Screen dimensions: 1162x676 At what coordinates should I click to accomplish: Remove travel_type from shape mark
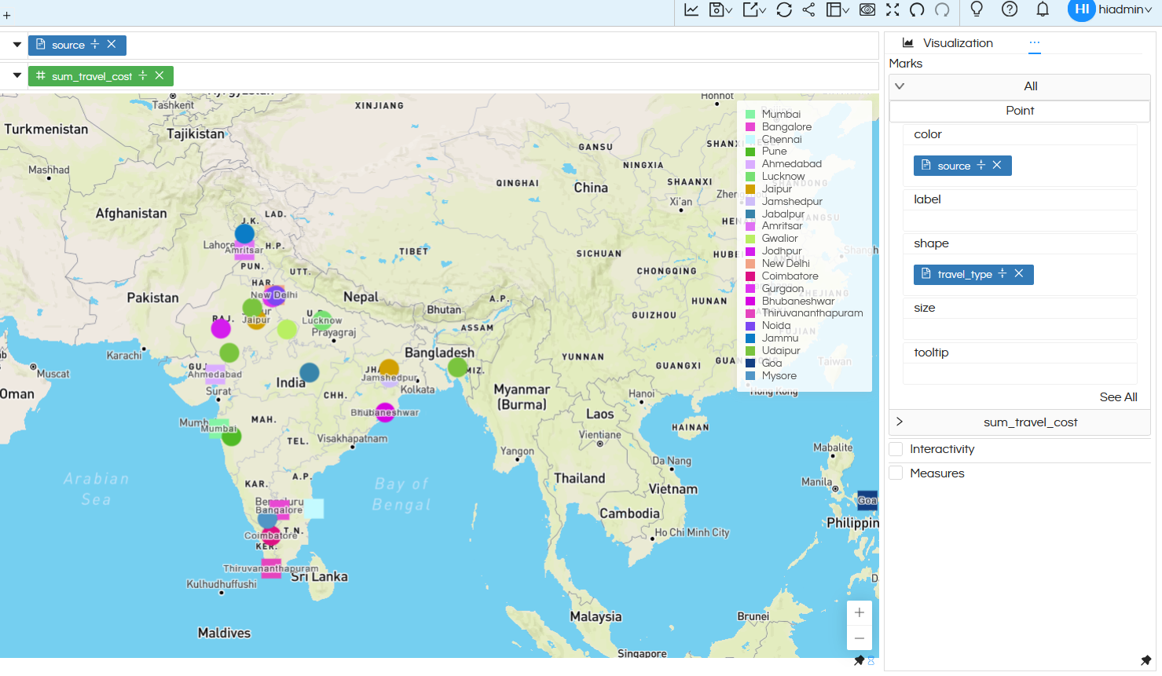click(x=1019, y=273)
